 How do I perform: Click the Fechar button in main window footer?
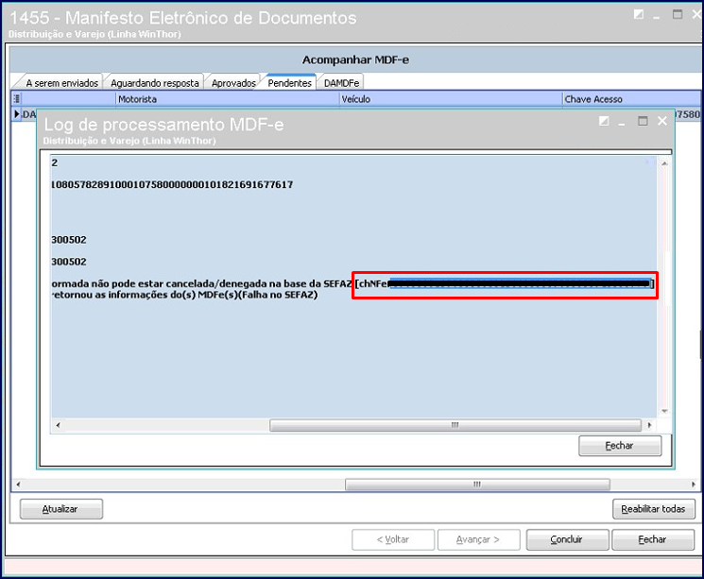click(653, 539)
